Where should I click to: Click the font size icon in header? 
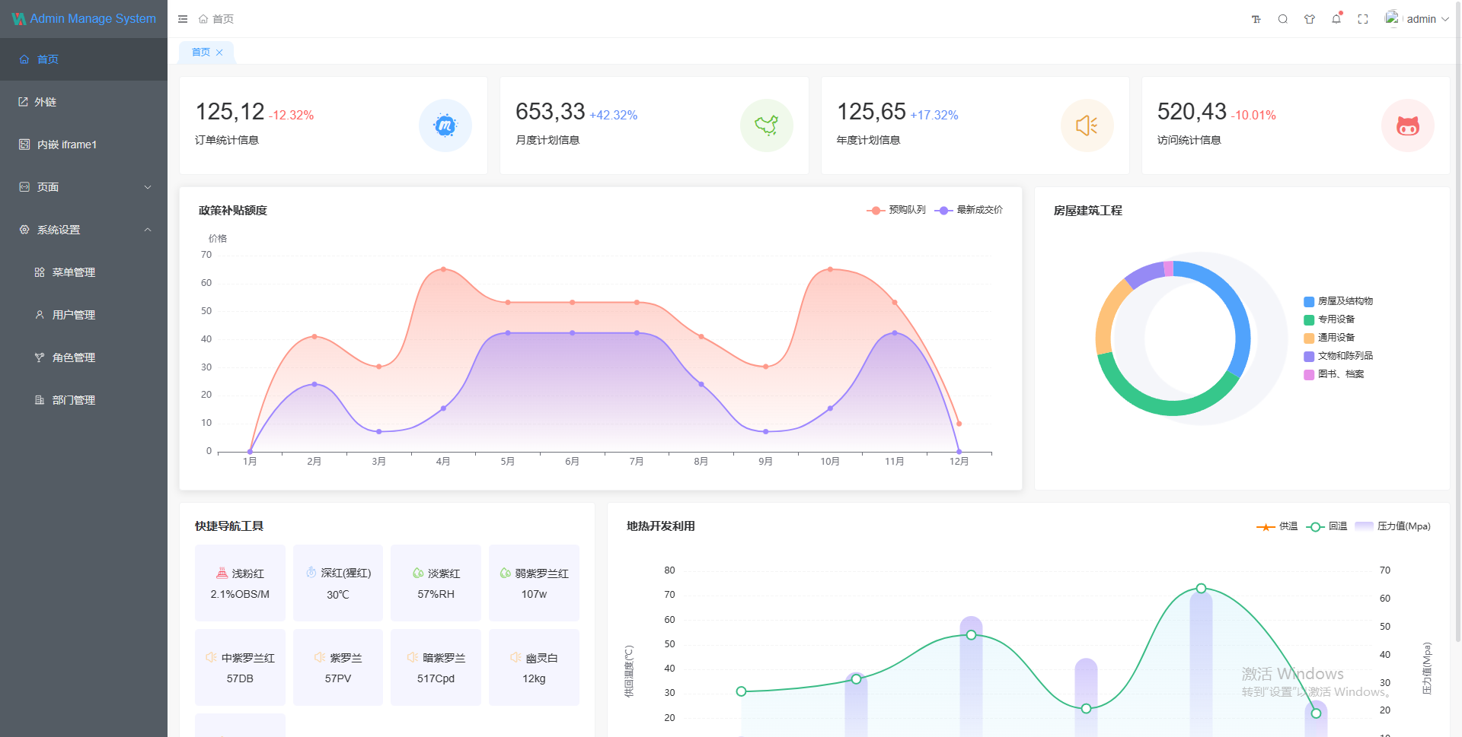point(1256,19)
